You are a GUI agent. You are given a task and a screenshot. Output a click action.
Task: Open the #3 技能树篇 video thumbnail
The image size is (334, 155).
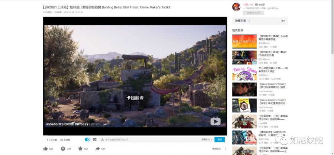tap(244, 121)
